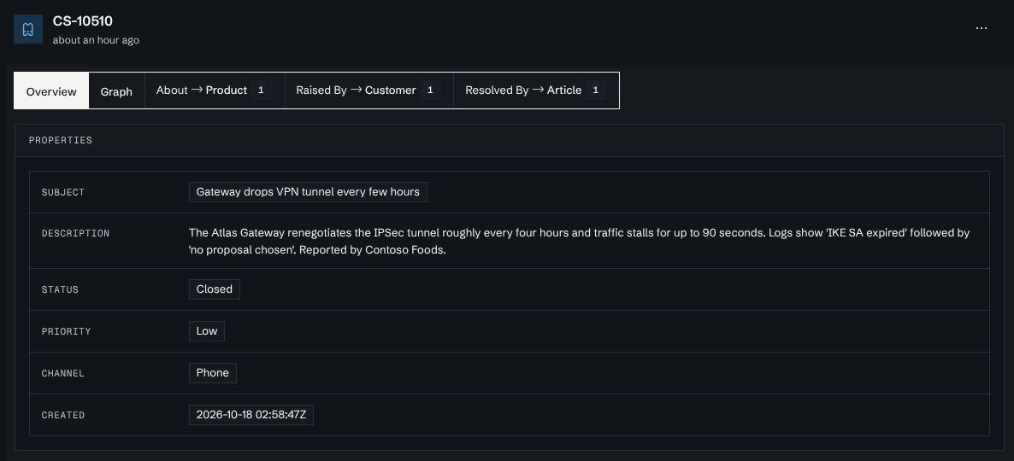Click the PROPERTIES section header
The width and height of the screenshot is (1014, 461).
click(x=60, y=140)
